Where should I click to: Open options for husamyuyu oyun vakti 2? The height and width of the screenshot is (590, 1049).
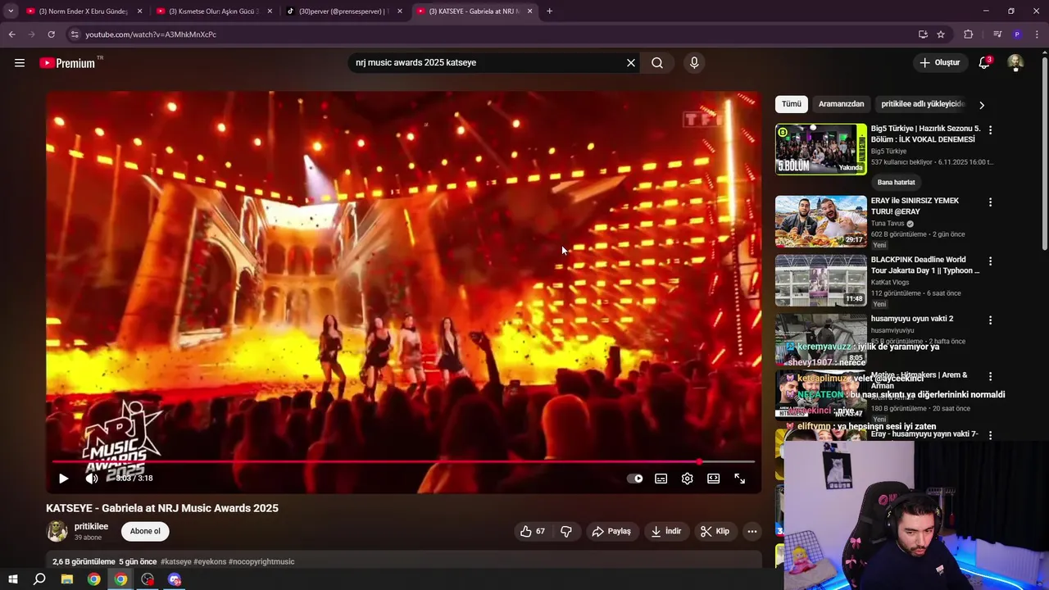click(x=990, y=320)
